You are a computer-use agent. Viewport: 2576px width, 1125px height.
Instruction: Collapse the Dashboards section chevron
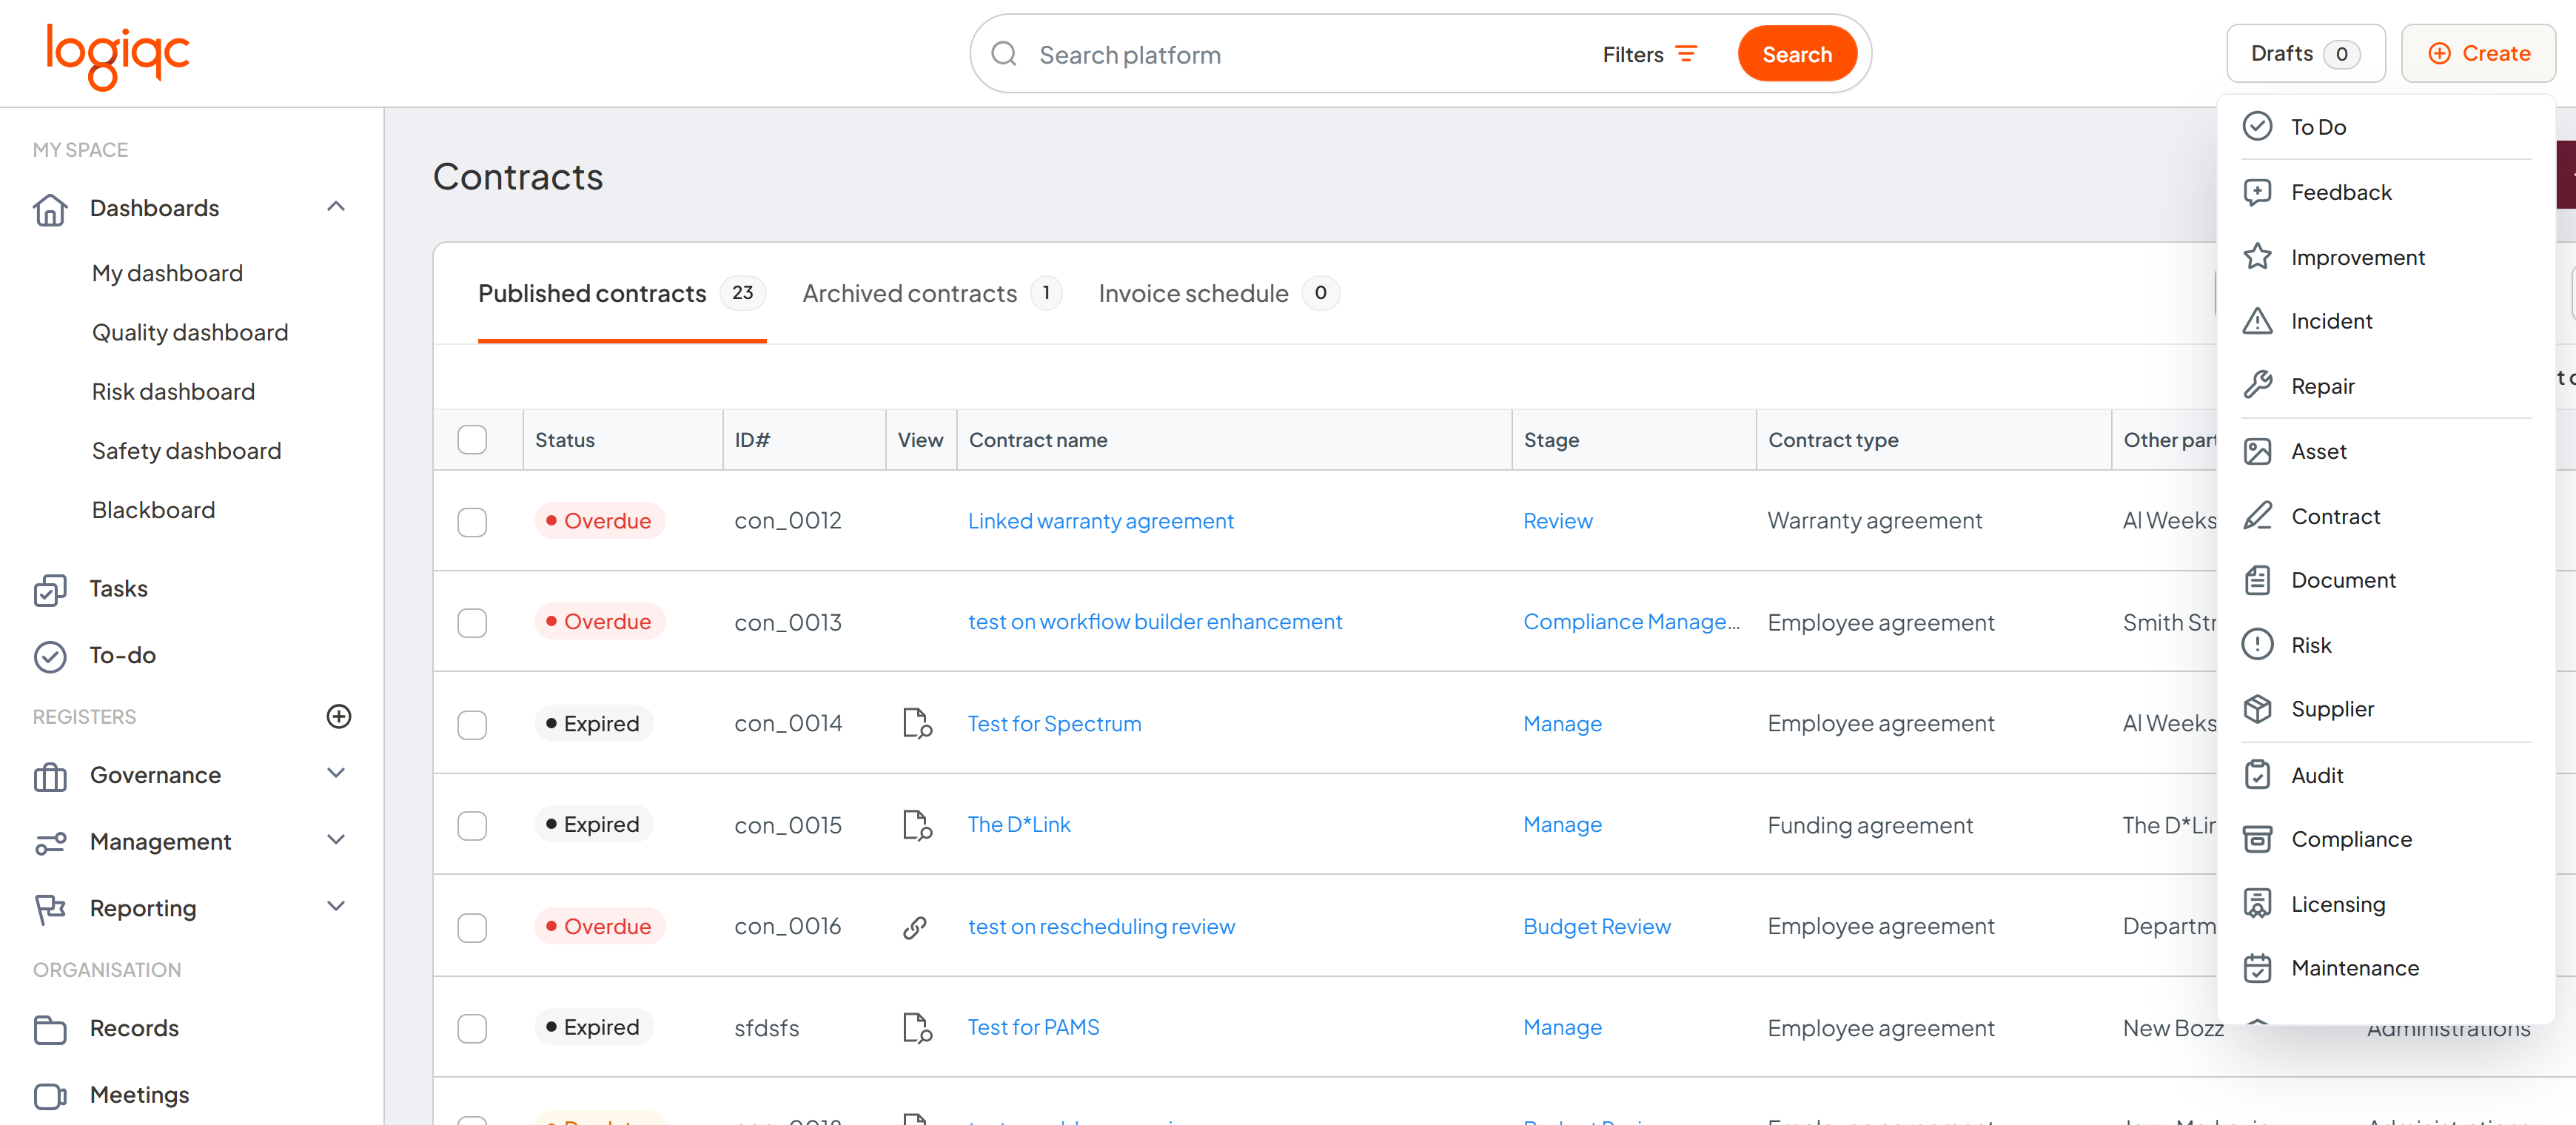(336, 207)
